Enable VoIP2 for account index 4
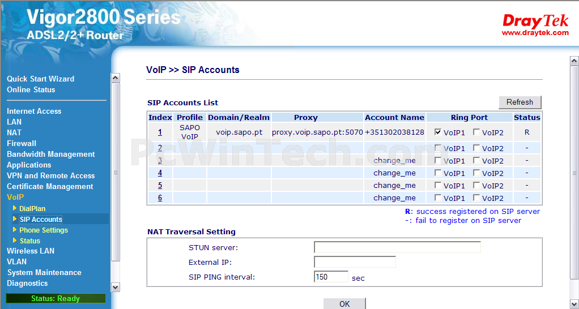Screen dimensions: 579x309 pos(476,173)
